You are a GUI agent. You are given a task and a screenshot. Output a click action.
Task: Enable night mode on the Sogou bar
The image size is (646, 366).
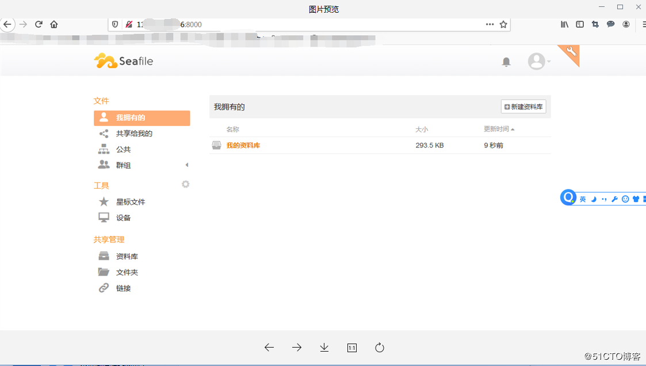[x=593, y=199]
